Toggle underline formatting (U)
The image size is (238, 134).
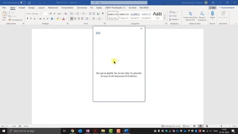[35, 19]
